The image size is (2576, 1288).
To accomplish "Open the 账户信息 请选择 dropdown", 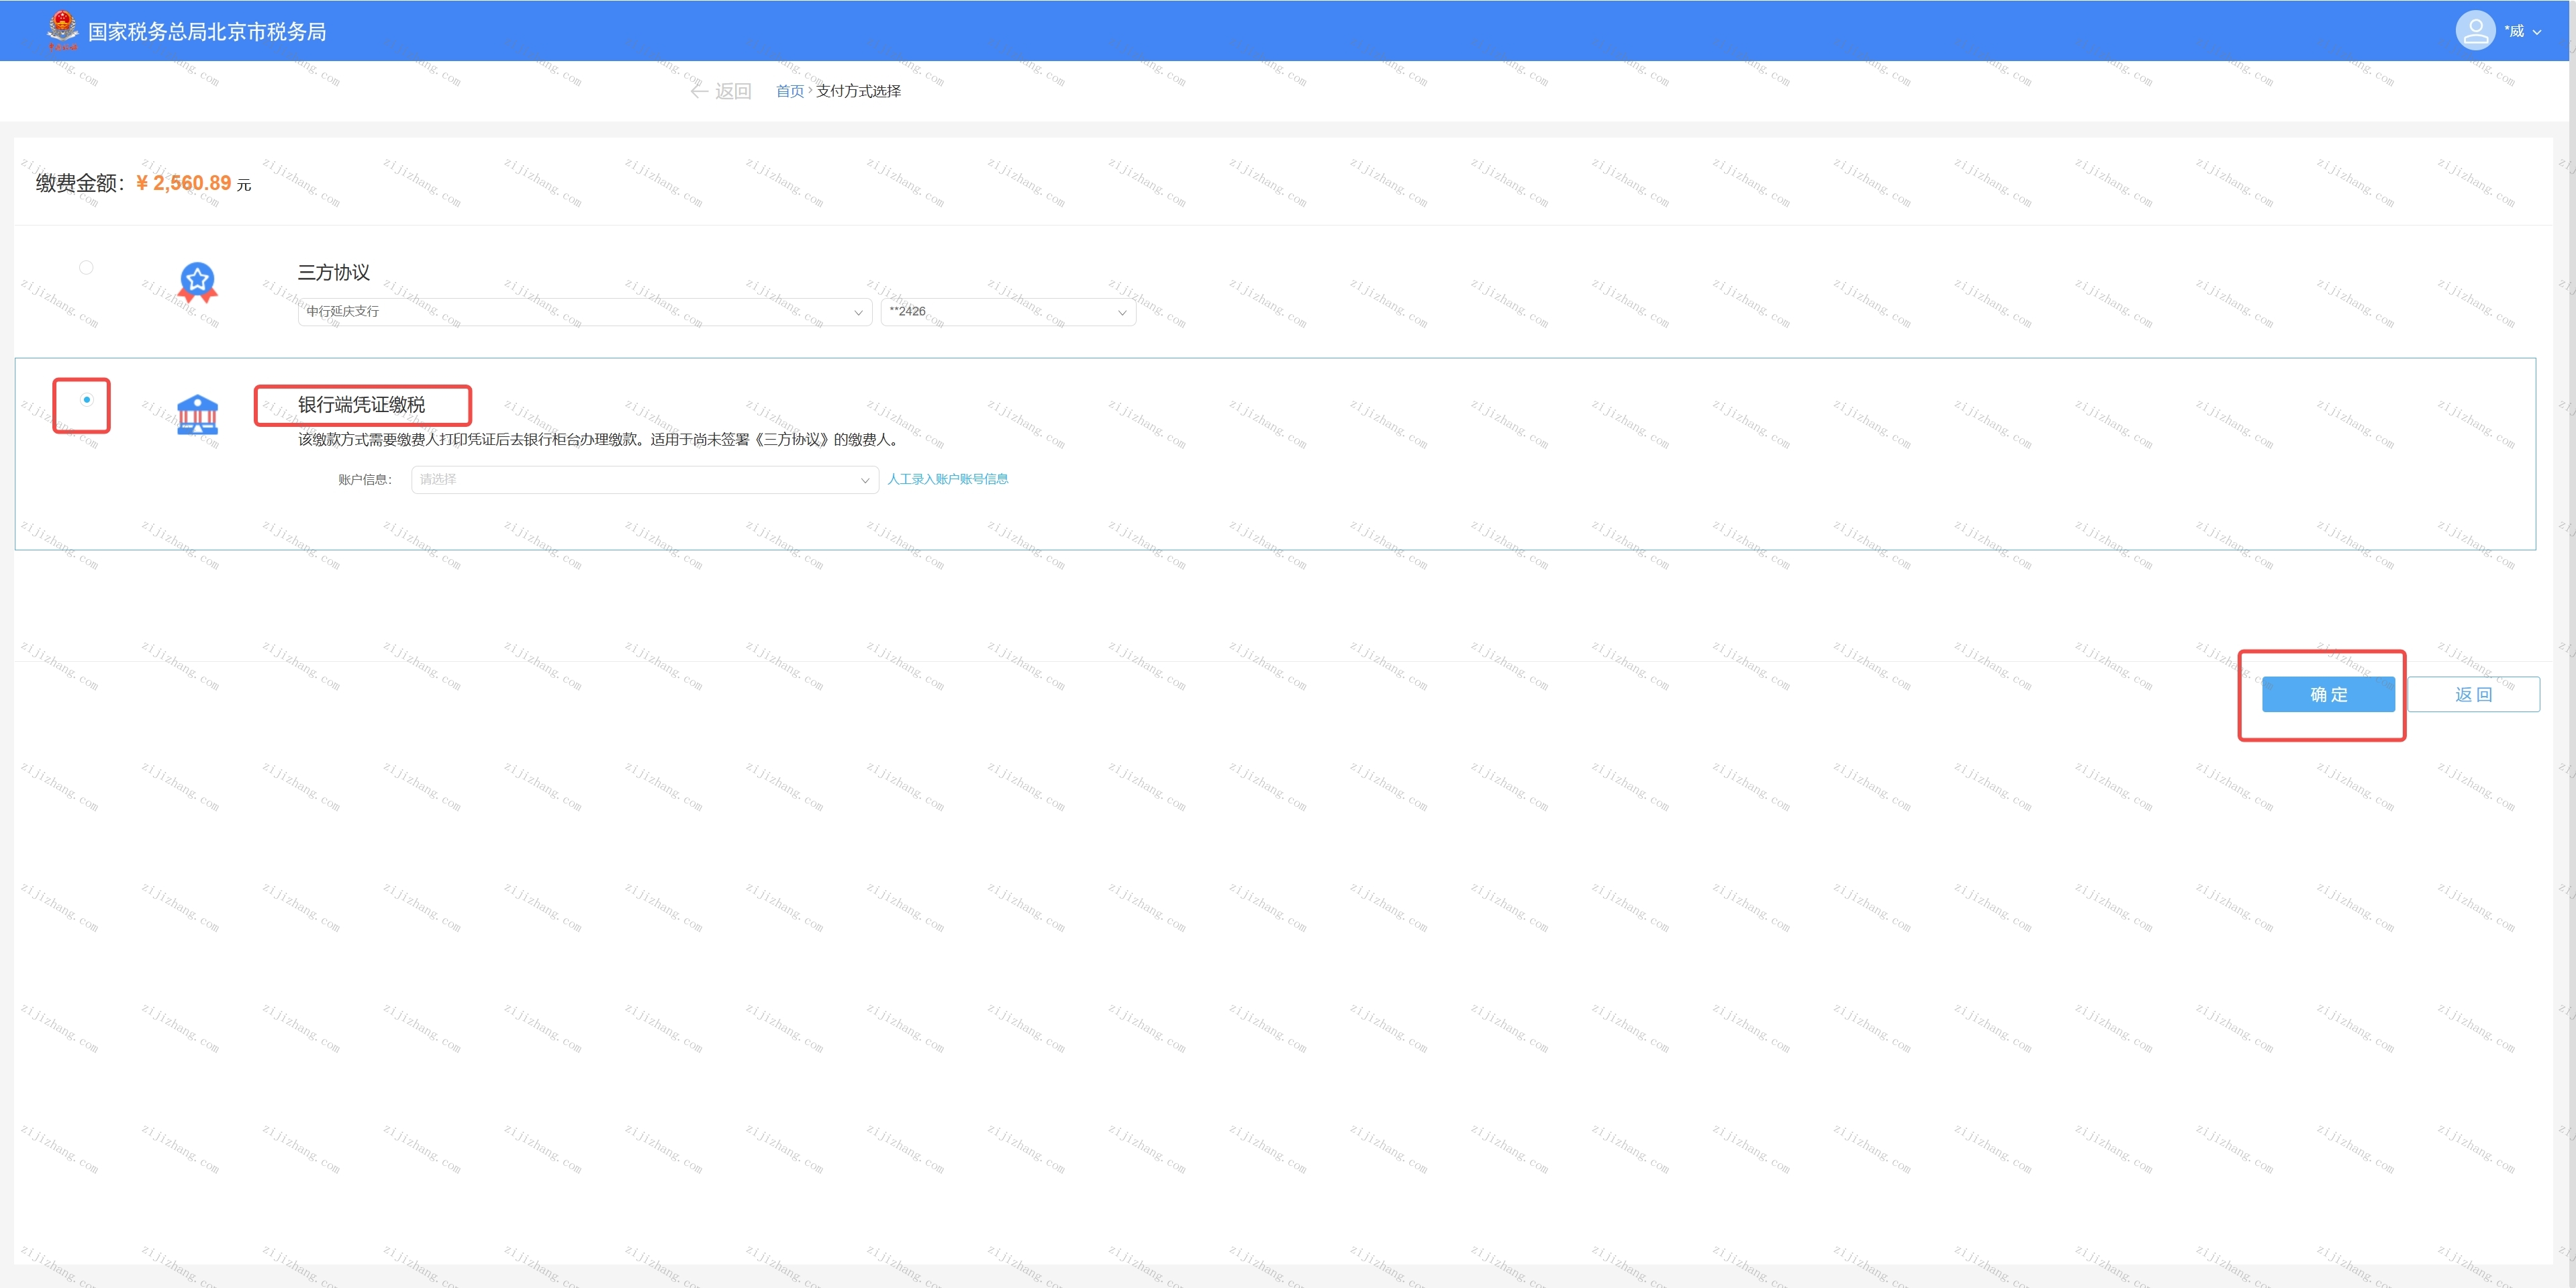I will (x=645, y=480).
